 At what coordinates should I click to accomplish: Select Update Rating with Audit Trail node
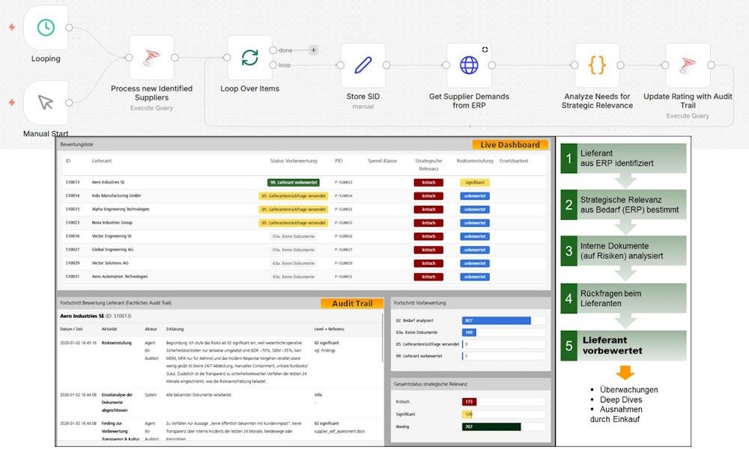tap(687, 65)
